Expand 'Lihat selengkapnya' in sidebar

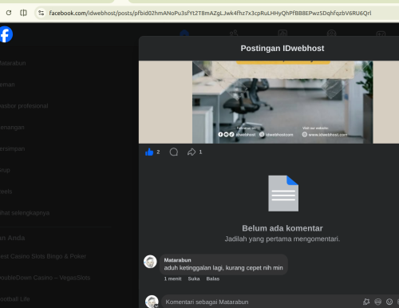pos(25,213)
